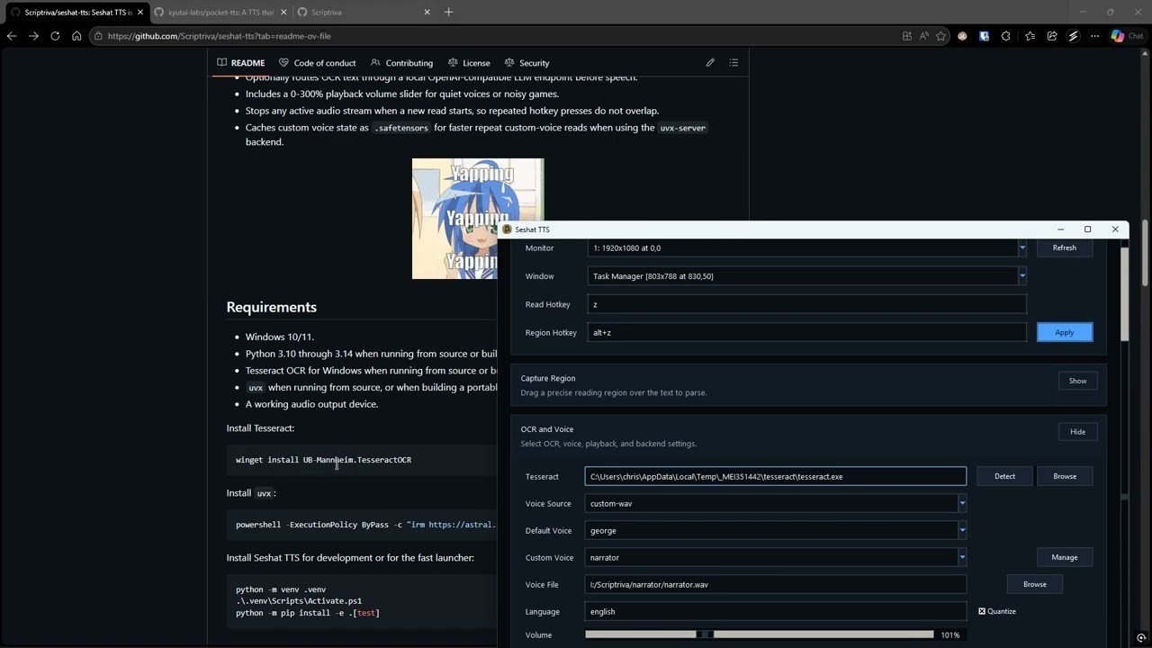Screen dimensions: 1152x648
Task: Click the Volume slider handle
Action: pos(706,634)
